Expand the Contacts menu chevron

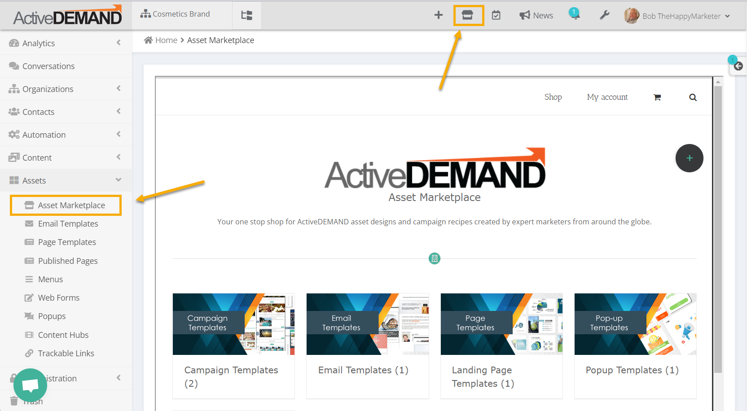pos(119,111)
